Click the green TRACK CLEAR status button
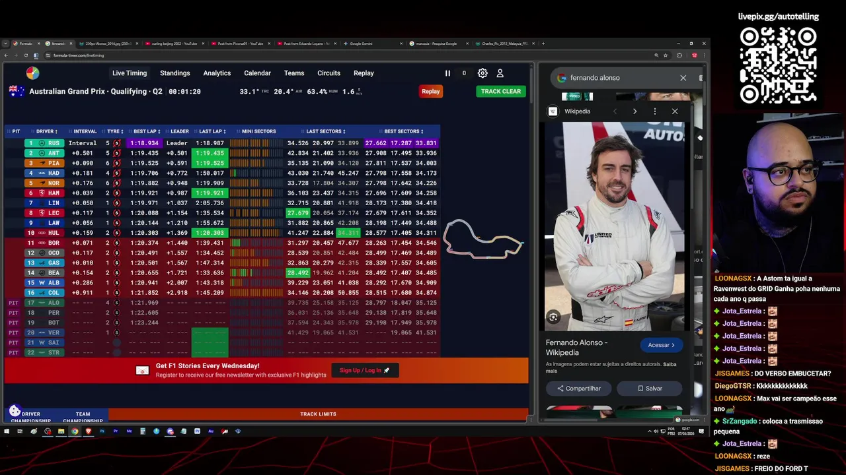The height and width of the screenshot is (475, 846). click(500, 92)
